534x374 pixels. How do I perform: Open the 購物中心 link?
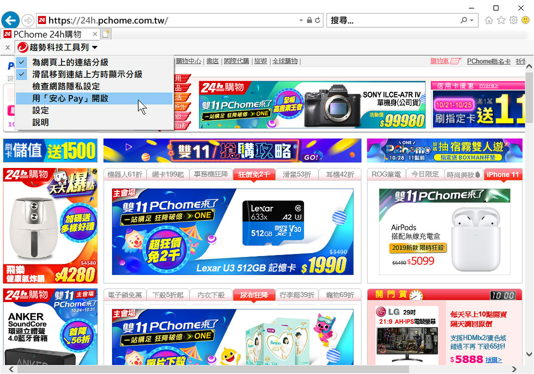pos(188,62)
